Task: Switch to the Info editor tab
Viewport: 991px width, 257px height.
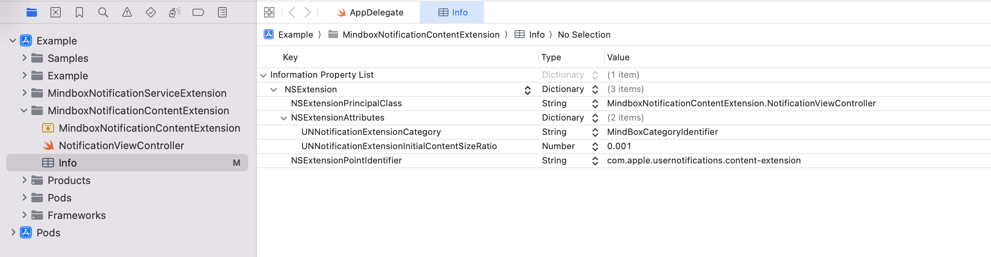Action: point(453,12)
